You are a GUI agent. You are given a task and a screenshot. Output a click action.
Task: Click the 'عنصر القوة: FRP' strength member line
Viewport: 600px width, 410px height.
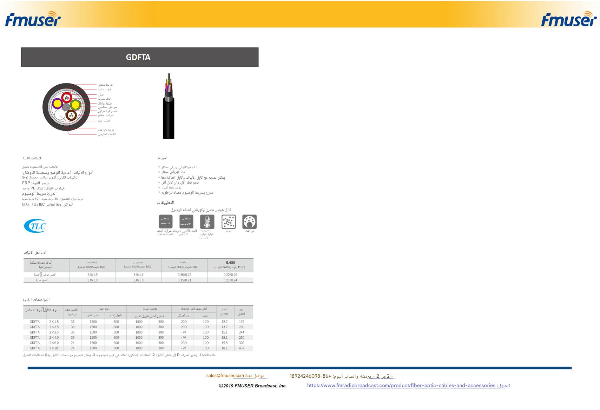coord(36,183)
